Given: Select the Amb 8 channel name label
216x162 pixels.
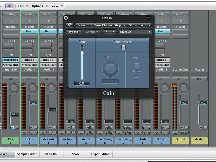Looking at the screenshot, I should tap(143, 141).
